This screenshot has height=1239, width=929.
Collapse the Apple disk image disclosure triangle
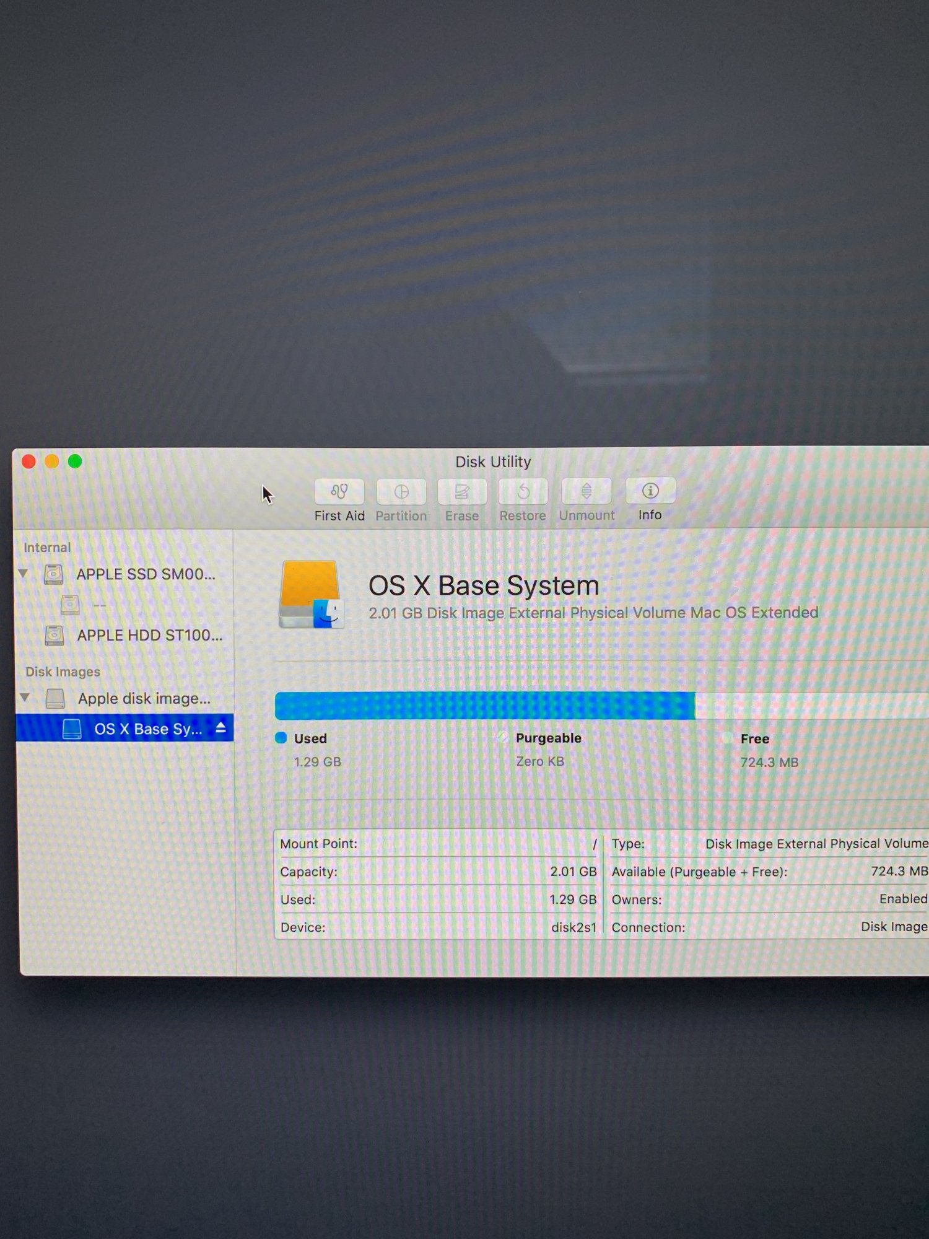click(25, 697)
